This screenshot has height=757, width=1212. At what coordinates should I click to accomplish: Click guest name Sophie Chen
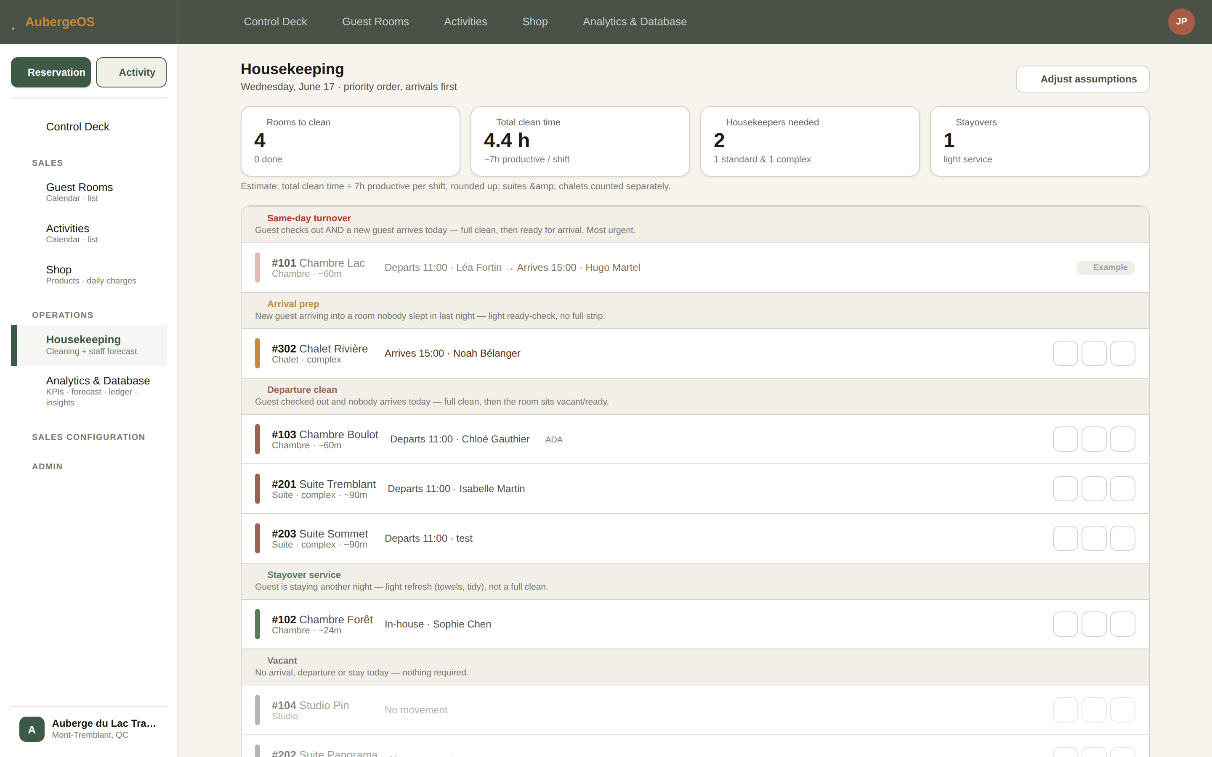pyautogui.click(x=462, y=624)
